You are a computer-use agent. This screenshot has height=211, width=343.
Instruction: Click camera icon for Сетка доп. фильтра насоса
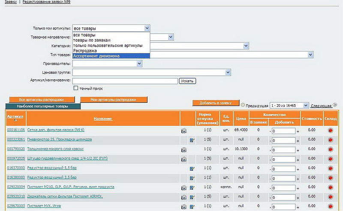coord(184,130)
